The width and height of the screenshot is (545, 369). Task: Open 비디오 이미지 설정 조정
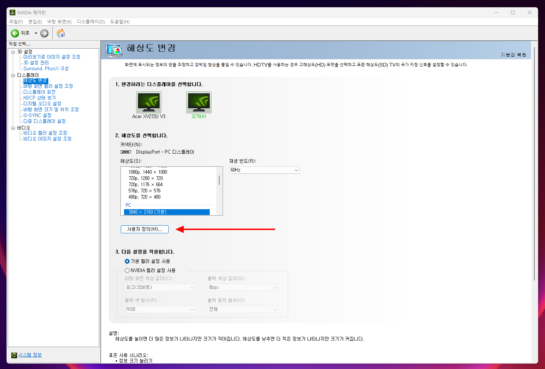(47, 139)
